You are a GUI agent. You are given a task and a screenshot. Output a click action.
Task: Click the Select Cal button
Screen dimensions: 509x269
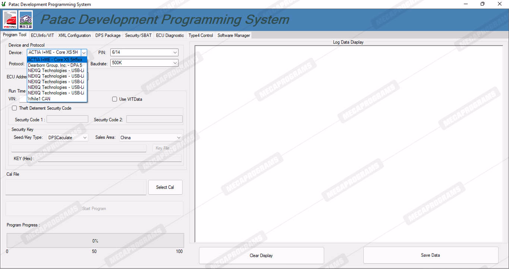point(165,187)
